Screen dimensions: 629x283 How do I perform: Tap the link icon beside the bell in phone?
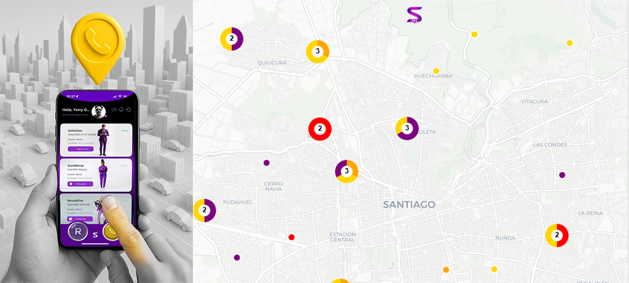point(114,109)
